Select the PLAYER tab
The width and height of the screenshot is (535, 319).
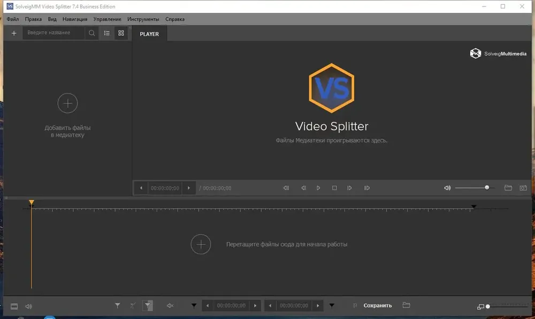point(149,34)
